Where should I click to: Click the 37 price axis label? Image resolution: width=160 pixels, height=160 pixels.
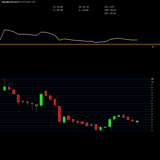[x=152, y=117]
